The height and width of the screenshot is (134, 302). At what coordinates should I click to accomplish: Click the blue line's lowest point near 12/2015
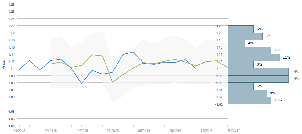coord(82,83)
